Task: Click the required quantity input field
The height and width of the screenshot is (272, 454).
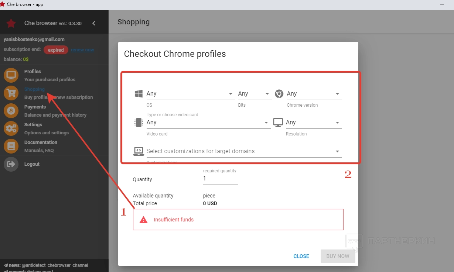Action: [x=221, y=179]
